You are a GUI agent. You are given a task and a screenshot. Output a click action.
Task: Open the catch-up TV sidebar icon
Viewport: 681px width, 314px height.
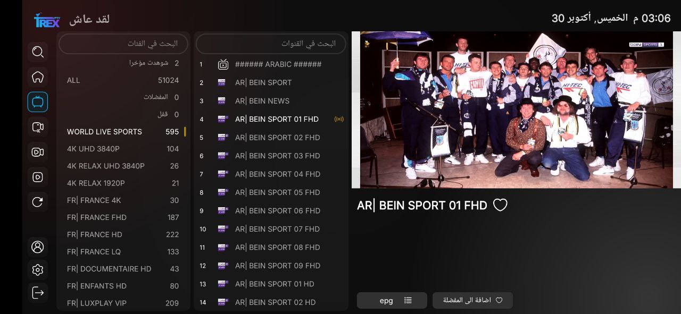pos(38,127)
